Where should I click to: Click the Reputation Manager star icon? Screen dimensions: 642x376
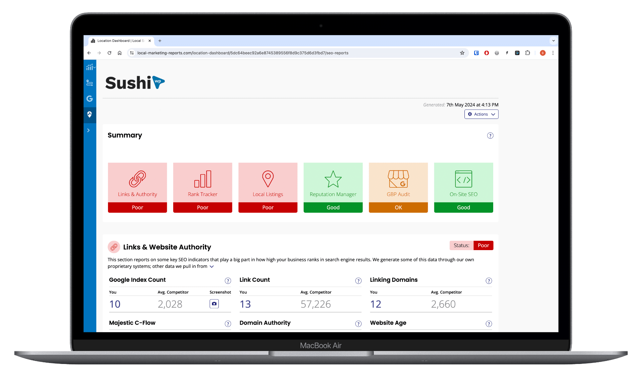pyautogui.click(x=333, y=180)
